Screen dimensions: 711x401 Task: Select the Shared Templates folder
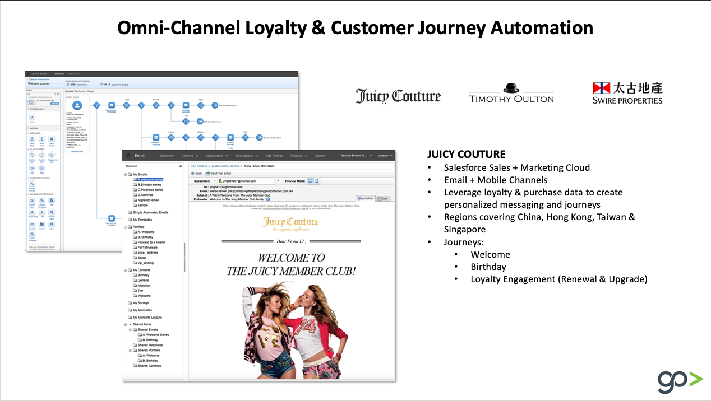(x=147, y=345)
